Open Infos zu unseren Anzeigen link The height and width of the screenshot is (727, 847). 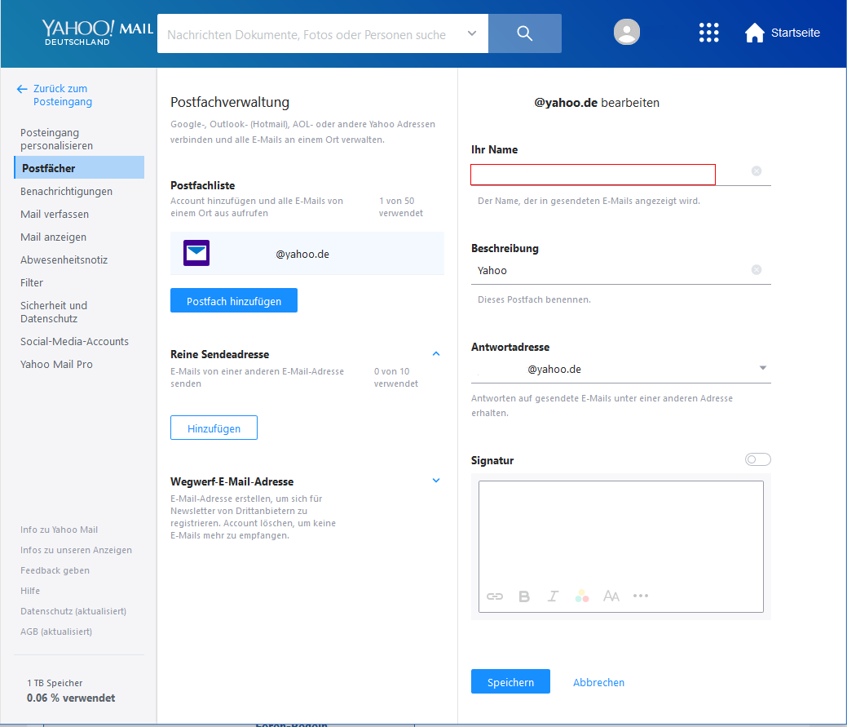[76, 550]
